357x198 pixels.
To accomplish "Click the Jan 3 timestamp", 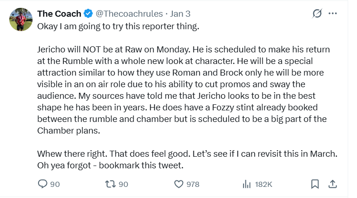I will pos(181,13).
